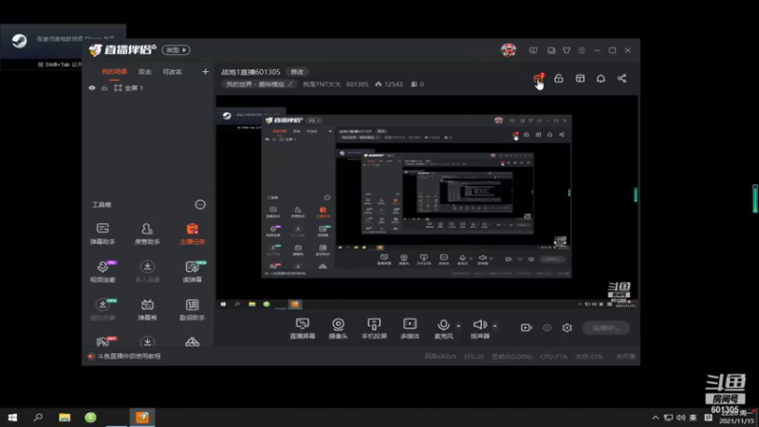This screenshot has width=759, height=427.
Task: Open Windows taskbar search
Action: tap(38, 418)
